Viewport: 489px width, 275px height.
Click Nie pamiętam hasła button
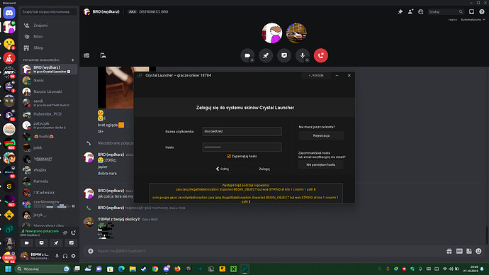tap(320, 164)
